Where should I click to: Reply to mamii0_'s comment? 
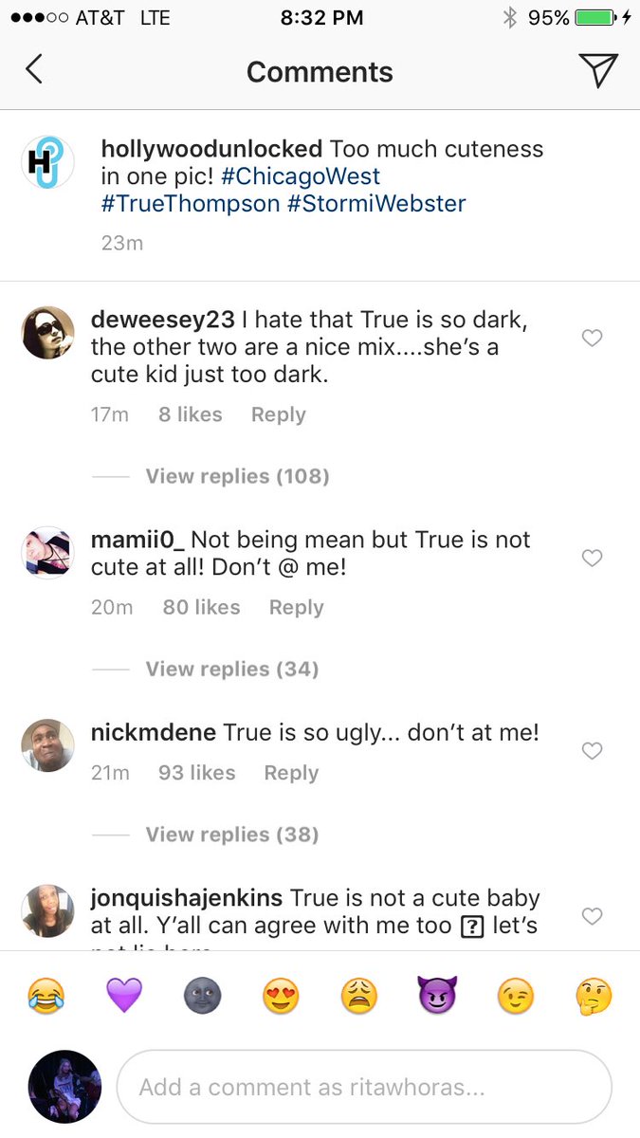click(296, 607)
